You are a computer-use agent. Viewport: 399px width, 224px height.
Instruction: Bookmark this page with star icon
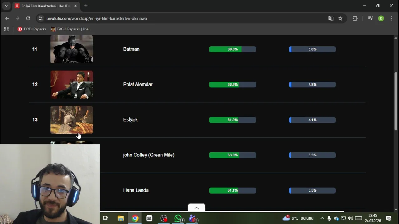click(340, 18)
